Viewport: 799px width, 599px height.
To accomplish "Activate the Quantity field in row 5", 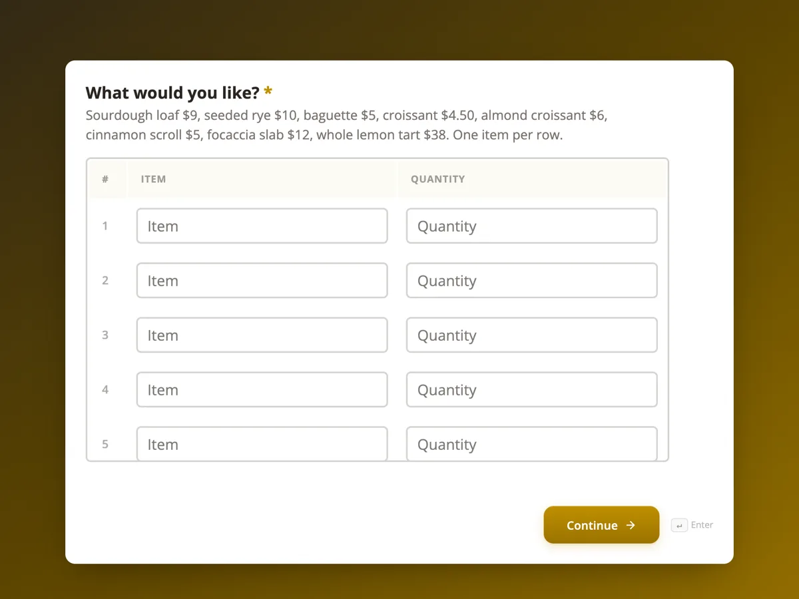I will [532, 443].
